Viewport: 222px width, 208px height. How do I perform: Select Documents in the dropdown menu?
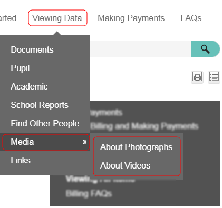click(45, 49)
